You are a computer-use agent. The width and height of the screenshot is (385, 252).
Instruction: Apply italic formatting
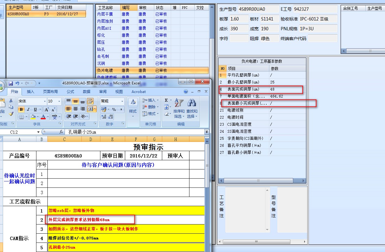[x=28, y=109]
